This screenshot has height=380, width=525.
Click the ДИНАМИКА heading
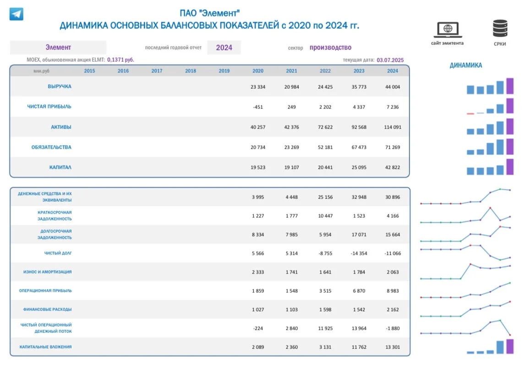[466, 65]
